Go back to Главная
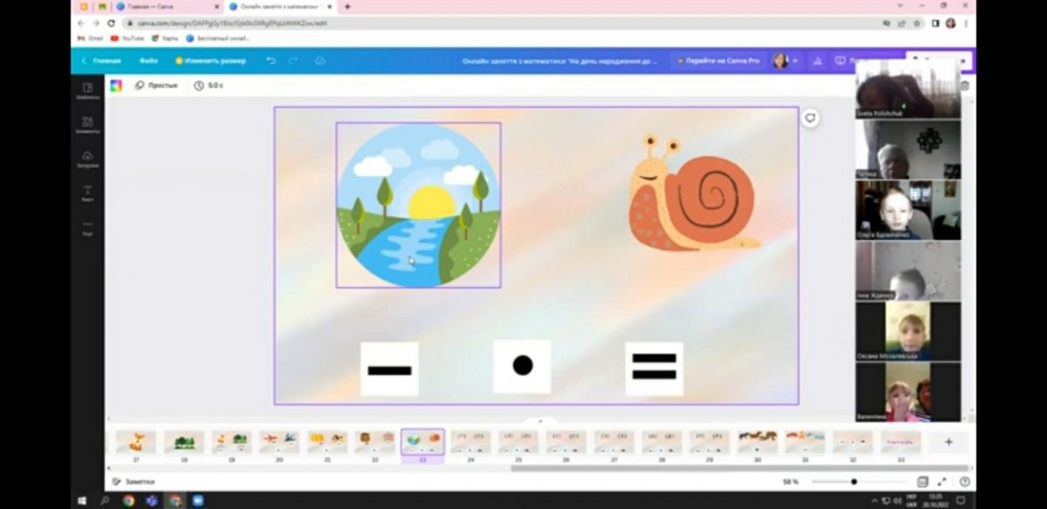 click(x=102, y=61)
